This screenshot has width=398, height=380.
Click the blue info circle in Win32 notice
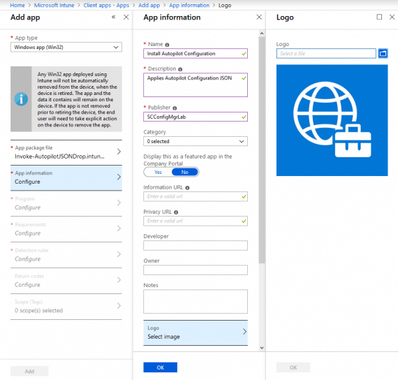21,98
